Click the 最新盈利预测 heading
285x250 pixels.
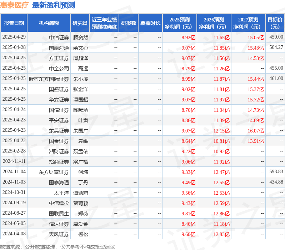tap(54, 5)
